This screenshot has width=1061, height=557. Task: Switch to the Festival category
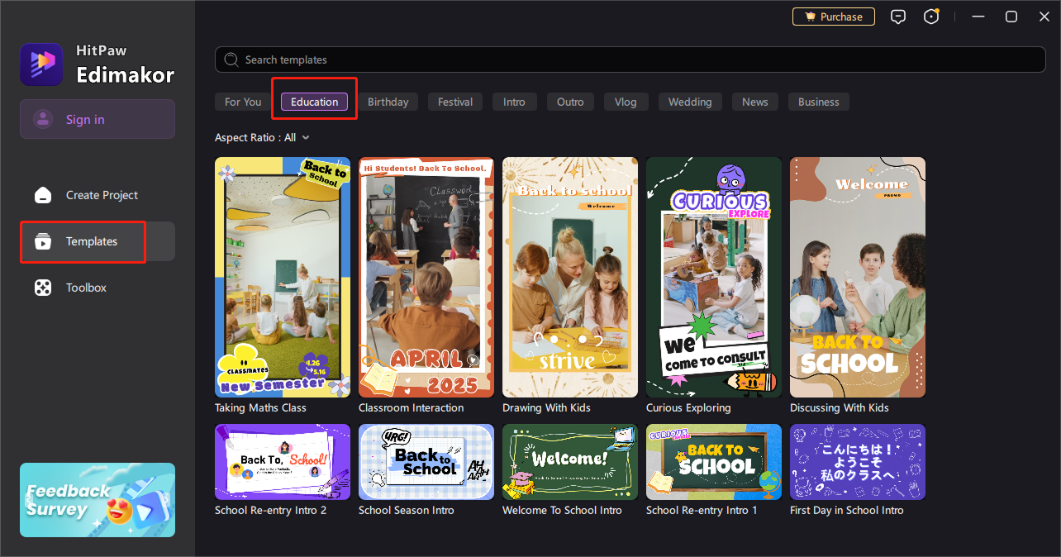pos(454,101)
